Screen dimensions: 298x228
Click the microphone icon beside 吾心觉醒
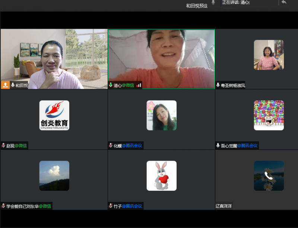pos(218,145)
